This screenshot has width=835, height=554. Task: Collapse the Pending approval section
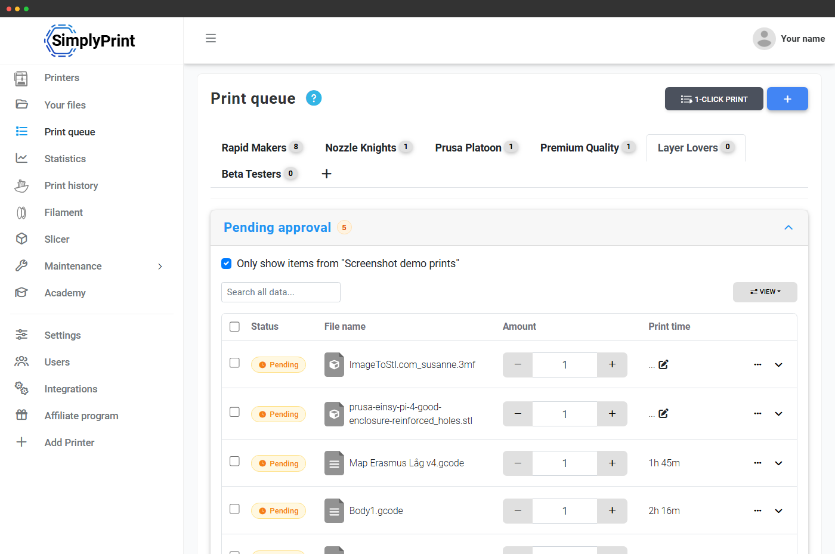[x=788, y=227]
